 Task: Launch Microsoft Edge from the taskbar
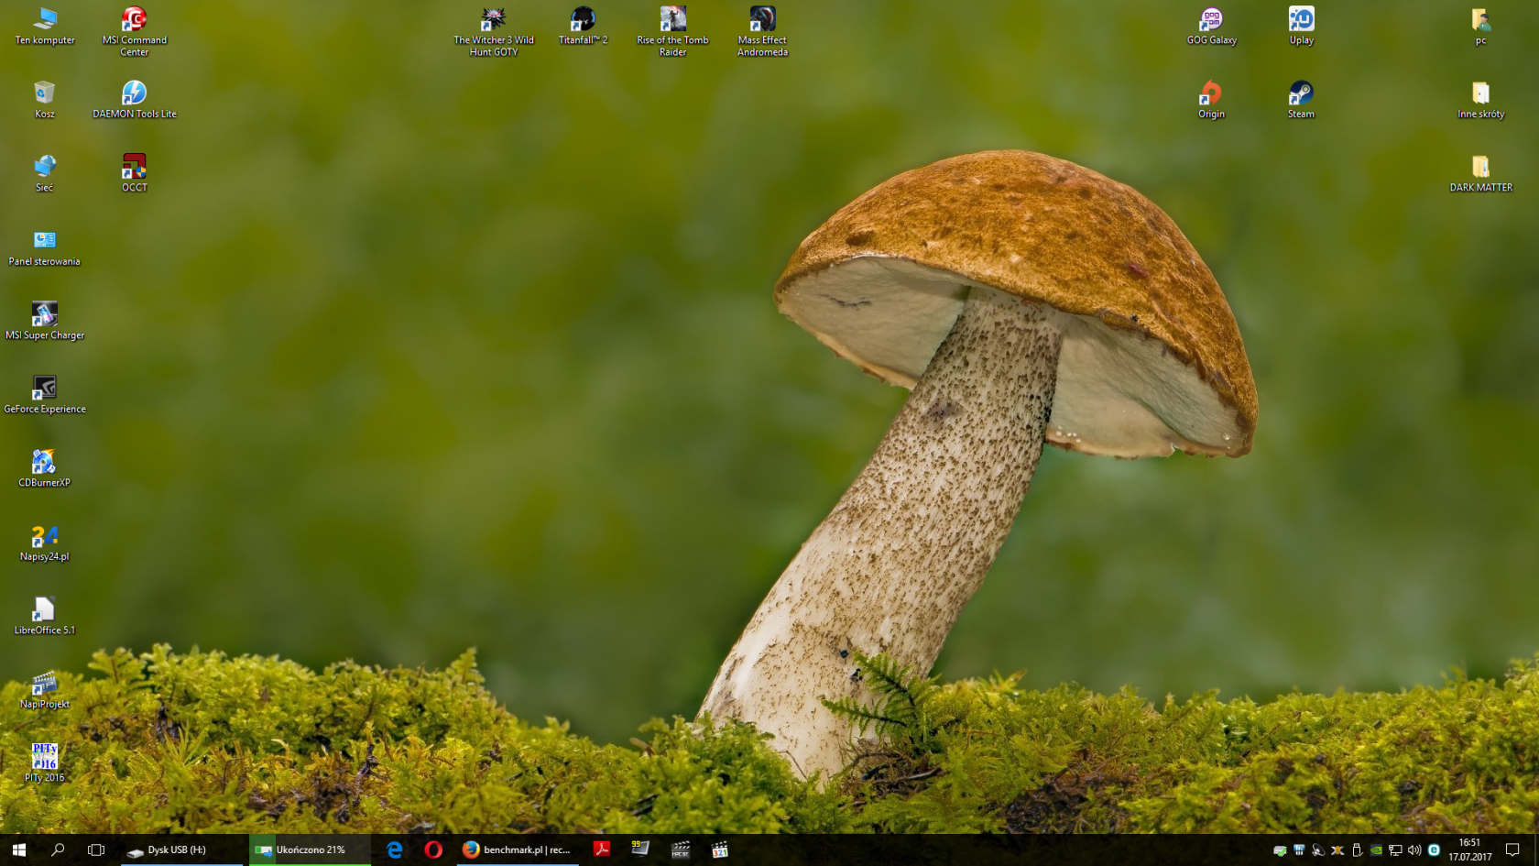click(x=395, y=850)
